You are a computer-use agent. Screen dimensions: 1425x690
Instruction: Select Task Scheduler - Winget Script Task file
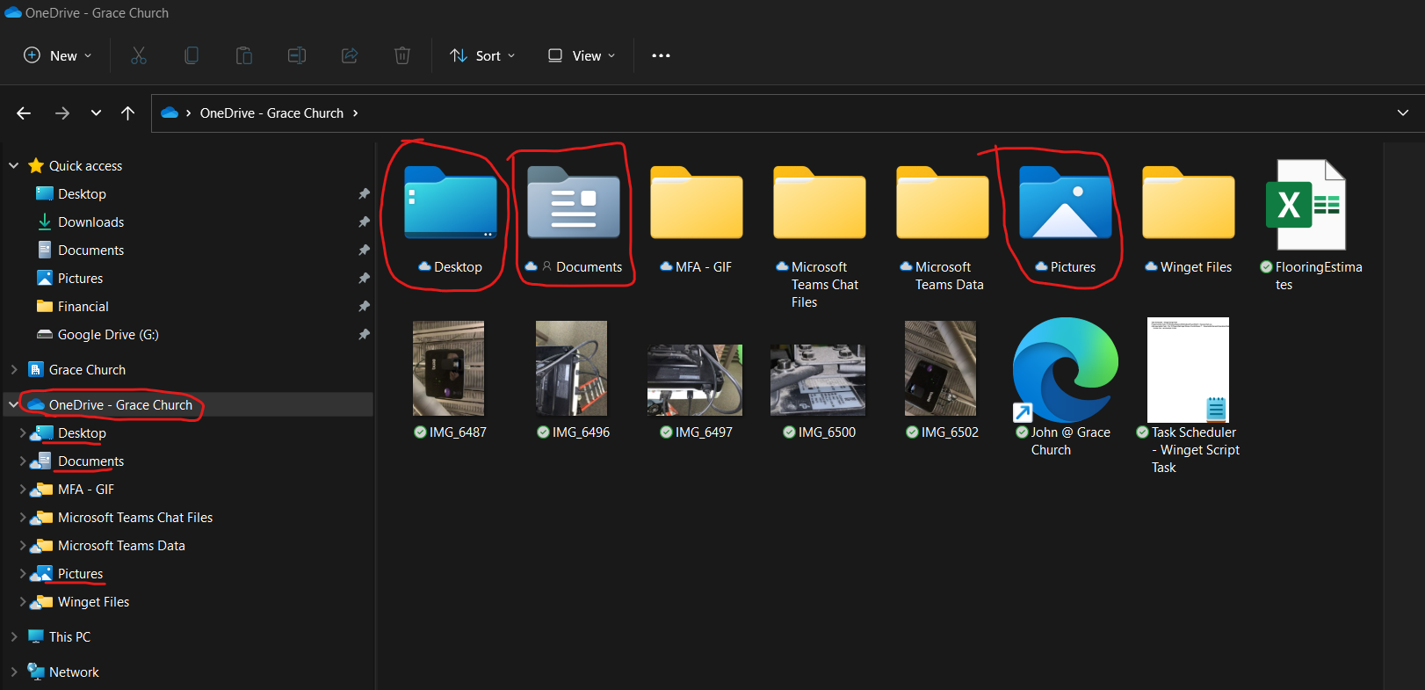[1188, 370]
